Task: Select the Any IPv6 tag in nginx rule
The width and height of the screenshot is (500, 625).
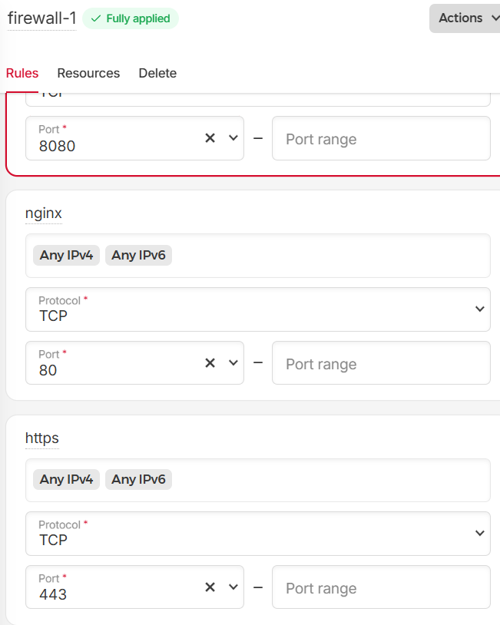Action: [138, 255]
